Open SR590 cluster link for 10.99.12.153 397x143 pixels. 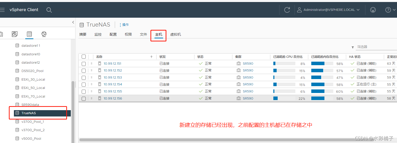click(x=248, y=78)
